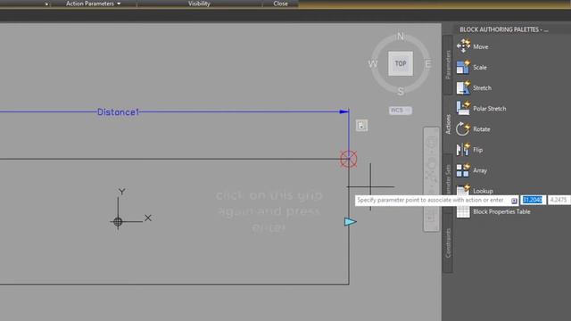Click the red circled parameter point
Image resolution: width=571 pixels, height=321 pixels.
point(349,159)
